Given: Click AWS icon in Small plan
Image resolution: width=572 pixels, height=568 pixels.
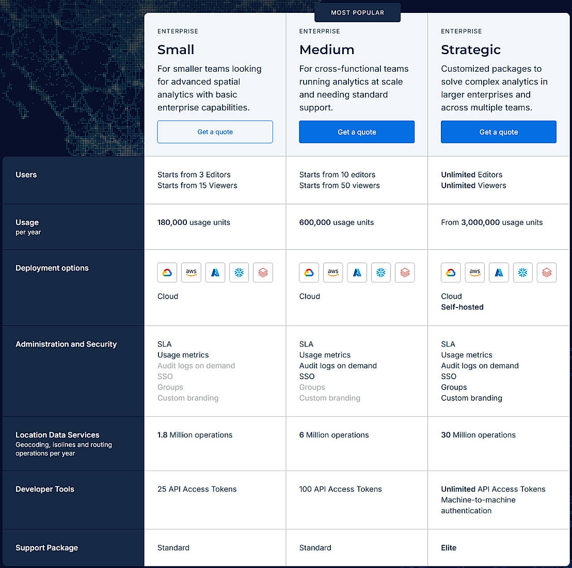Looking at the screenshot, I should (191, 272).
